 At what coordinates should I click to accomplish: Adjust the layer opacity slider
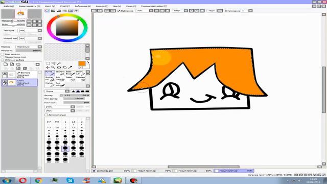point(29,51)
